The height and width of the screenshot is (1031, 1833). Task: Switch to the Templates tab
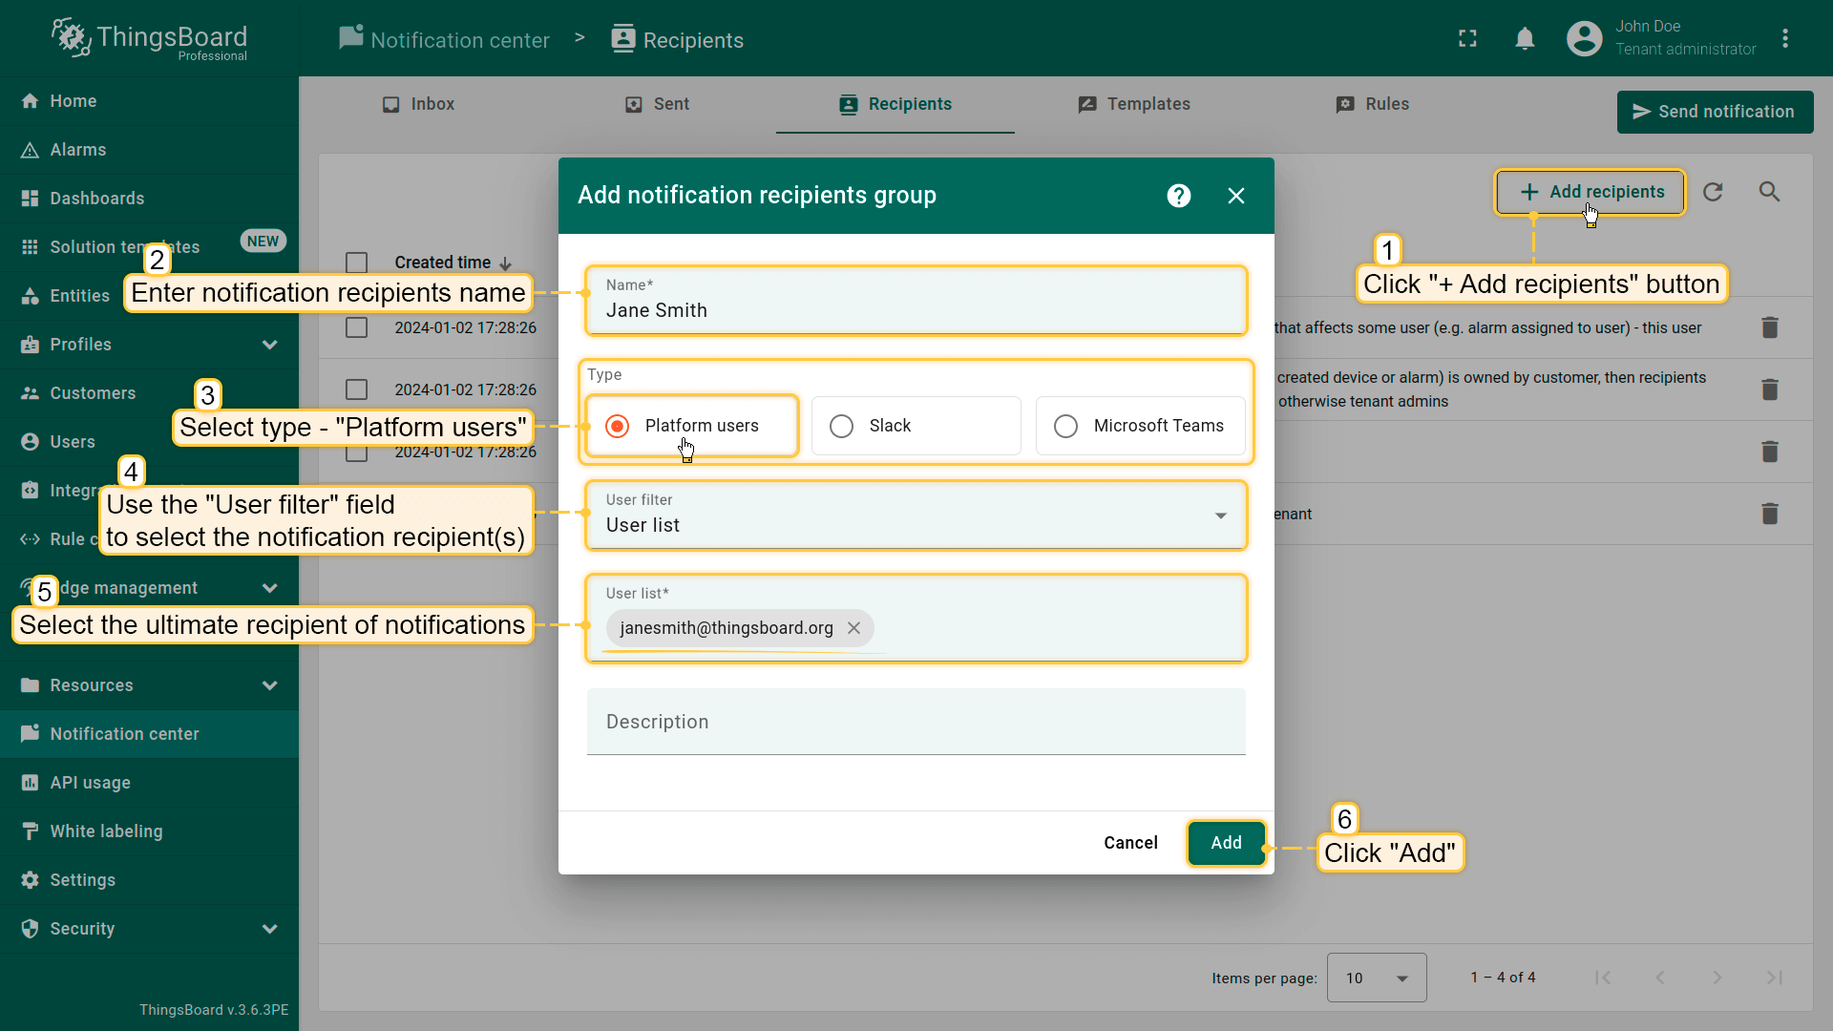pos(1134,104)
